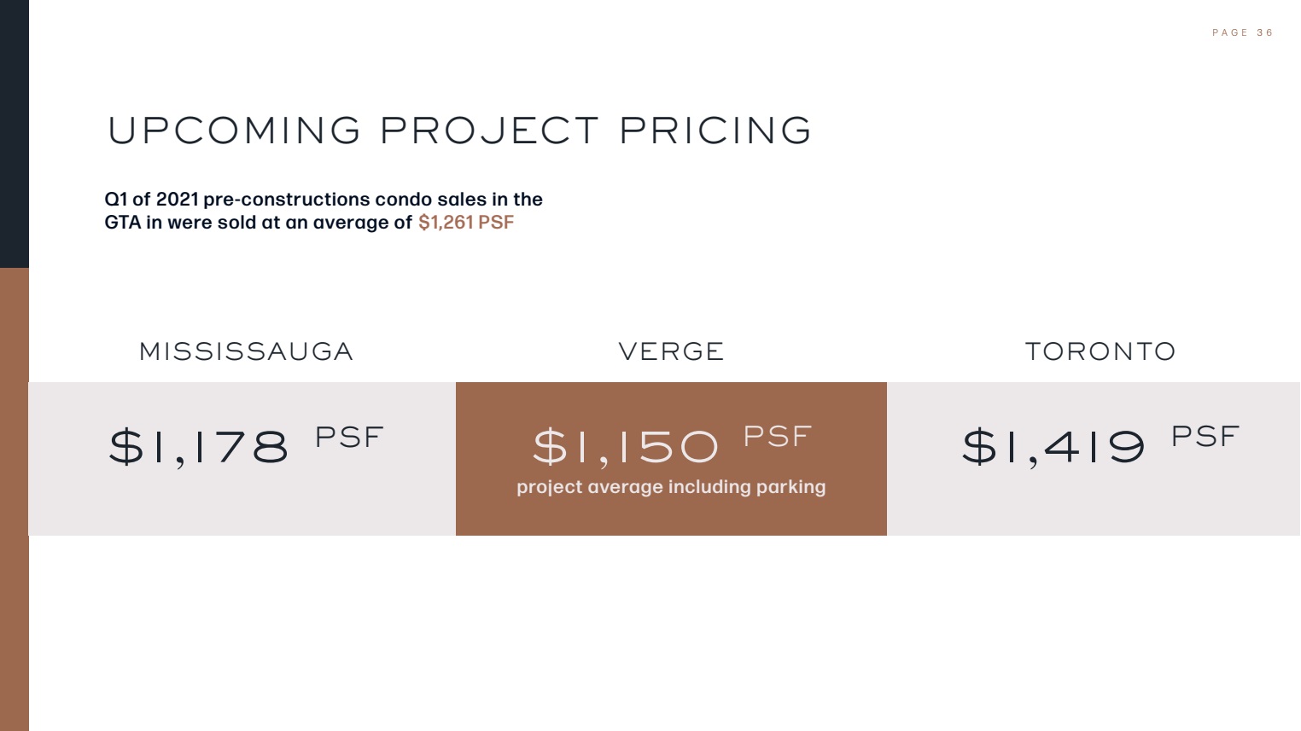Click the PSF label beside $1,178

pos(349,437)
